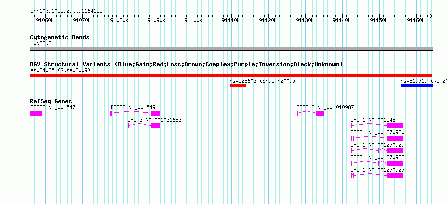Open the IFIT1|NM_001270929 transcript label
Screen dimensions: 447x204
click(378, 145)
